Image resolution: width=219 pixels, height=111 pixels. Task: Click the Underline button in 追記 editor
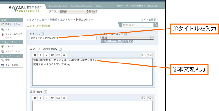46,98
